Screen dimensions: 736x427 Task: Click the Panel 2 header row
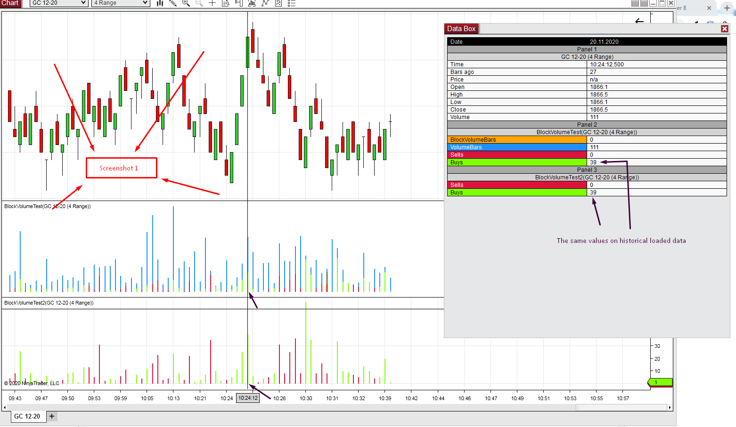[x=587, y=125]
